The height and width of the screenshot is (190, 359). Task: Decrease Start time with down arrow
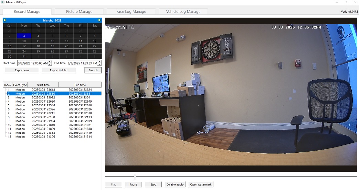(50, 64)
